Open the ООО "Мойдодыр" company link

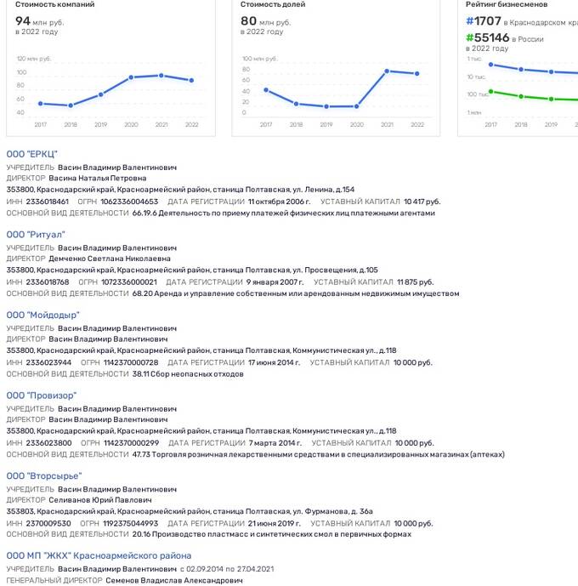point(43,315)
